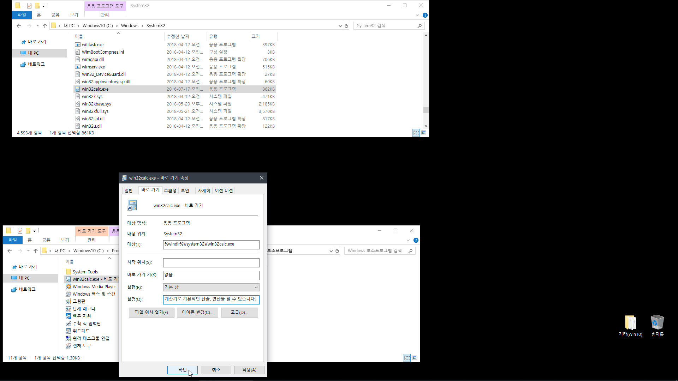Select 단계 레코더 shortcut
The height and width of the screenshot is (381, 678).
click(84, 309)
